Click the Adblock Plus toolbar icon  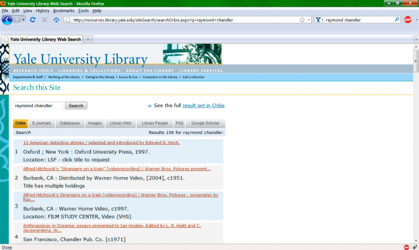(408, 20)
